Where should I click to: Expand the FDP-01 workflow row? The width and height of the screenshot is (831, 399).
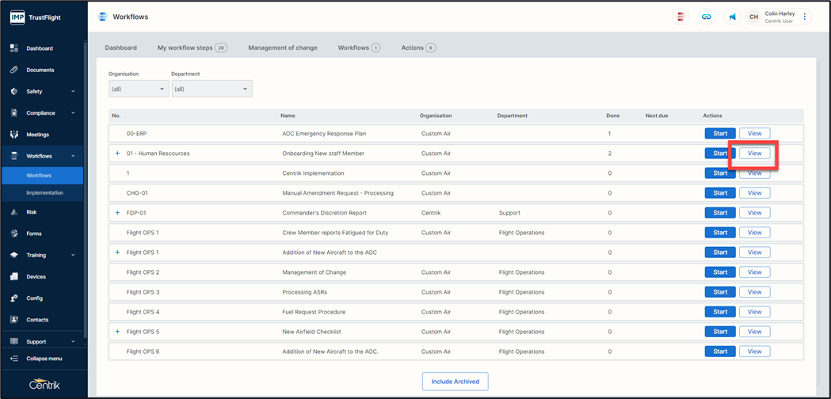[x=118, y=213]
